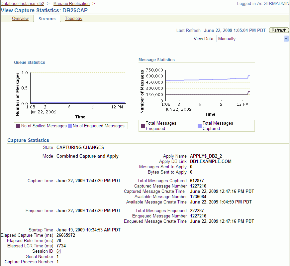Click the State value CAPTURING CHANGES
Viewport: 290px width, 266px height.
tap(80, 147)
